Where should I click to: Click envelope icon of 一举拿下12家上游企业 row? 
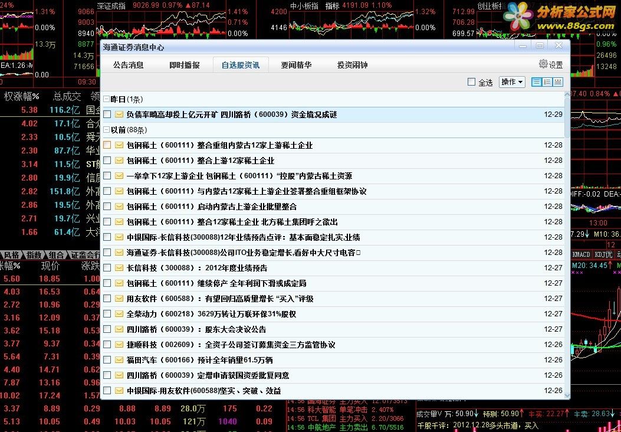(x=119, y=176)
